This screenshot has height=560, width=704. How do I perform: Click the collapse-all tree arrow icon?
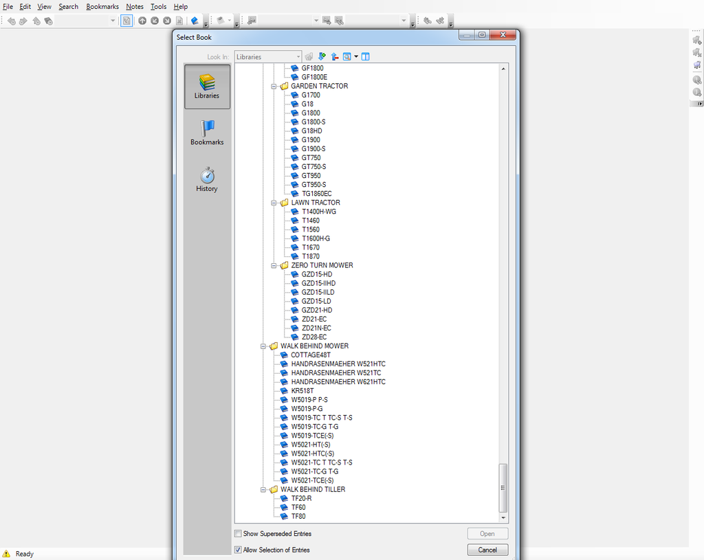(334, 56)
